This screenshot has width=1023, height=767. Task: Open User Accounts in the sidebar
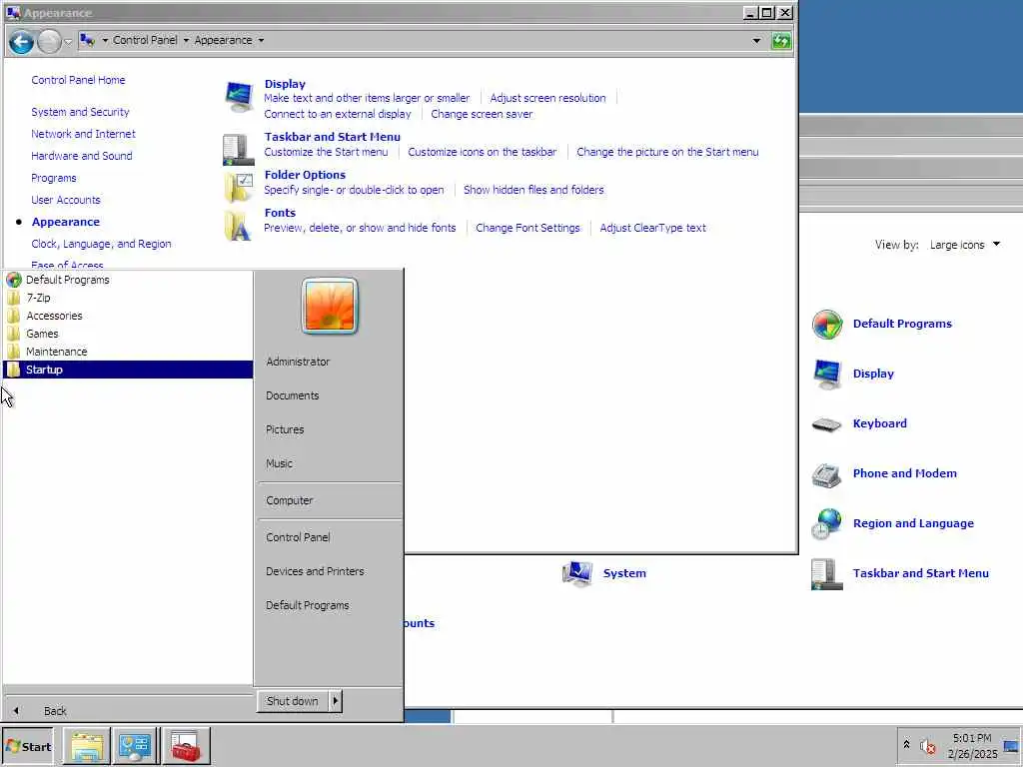(66, 200)
